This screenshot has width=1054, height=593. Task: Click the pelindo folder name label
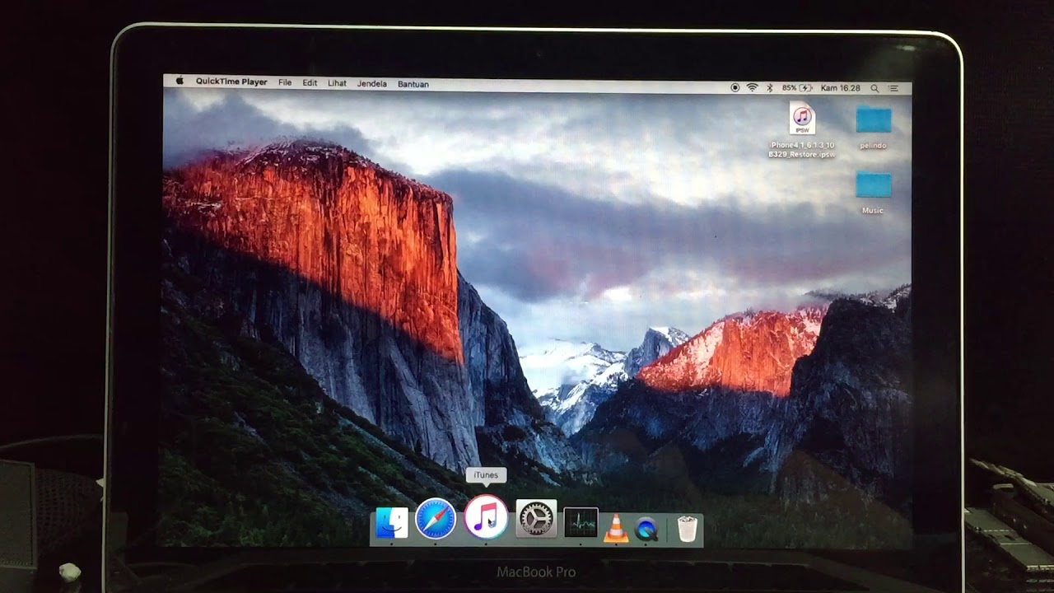[873, 146]
